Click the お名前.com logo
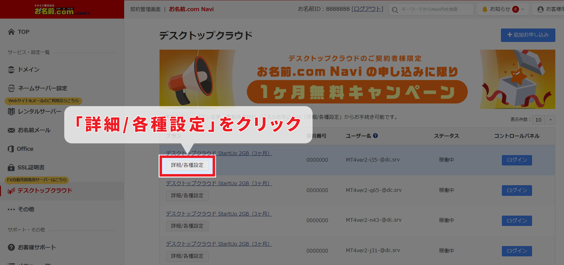Screen dimensions: 564x265 62,10
